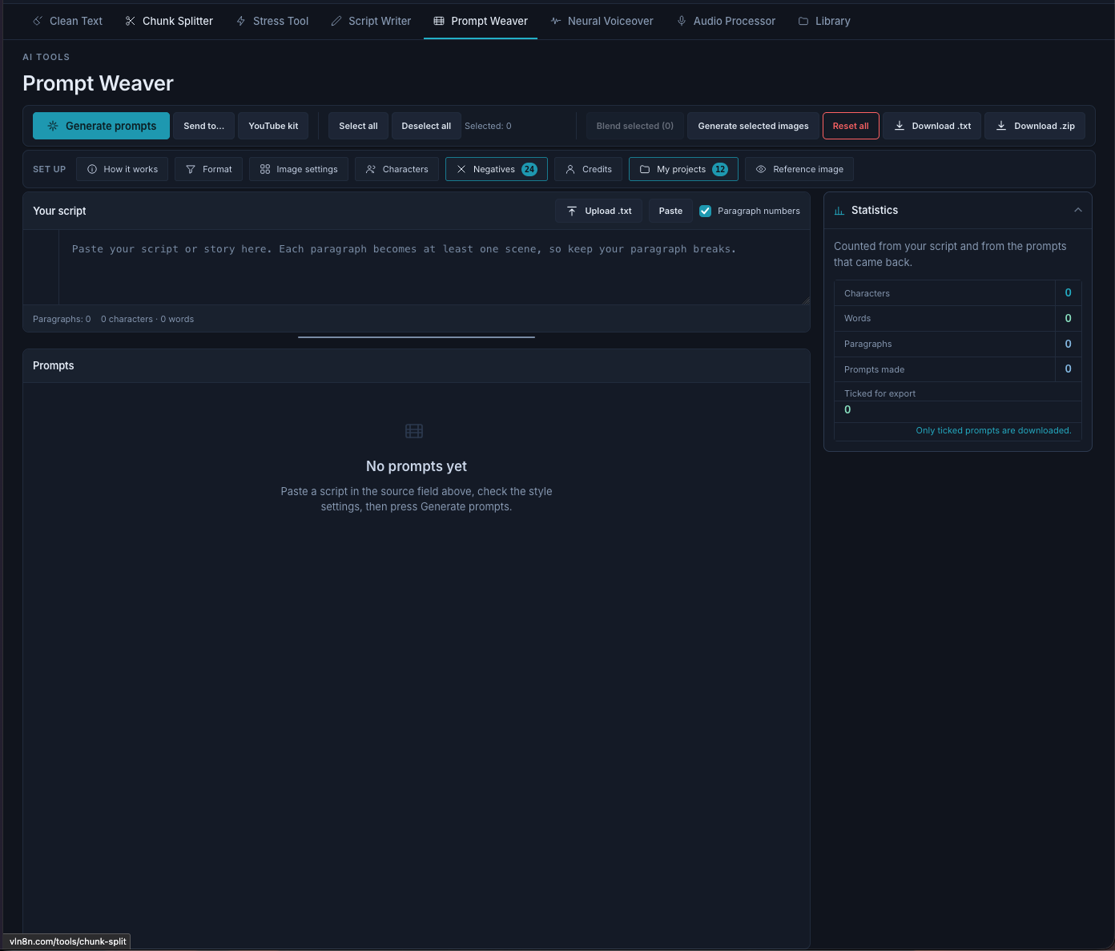The width and height of the screenshot is (1115, 951).
Task: Go to Script Writer tab
Action: point(371,21)
